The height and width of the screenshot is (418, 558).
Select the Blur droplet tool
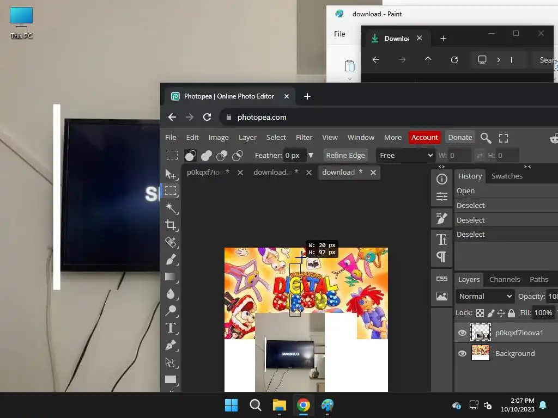[x=171, y=293]
